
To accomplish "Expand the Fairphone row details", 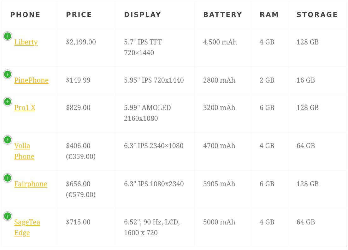I will coord(8,178).
